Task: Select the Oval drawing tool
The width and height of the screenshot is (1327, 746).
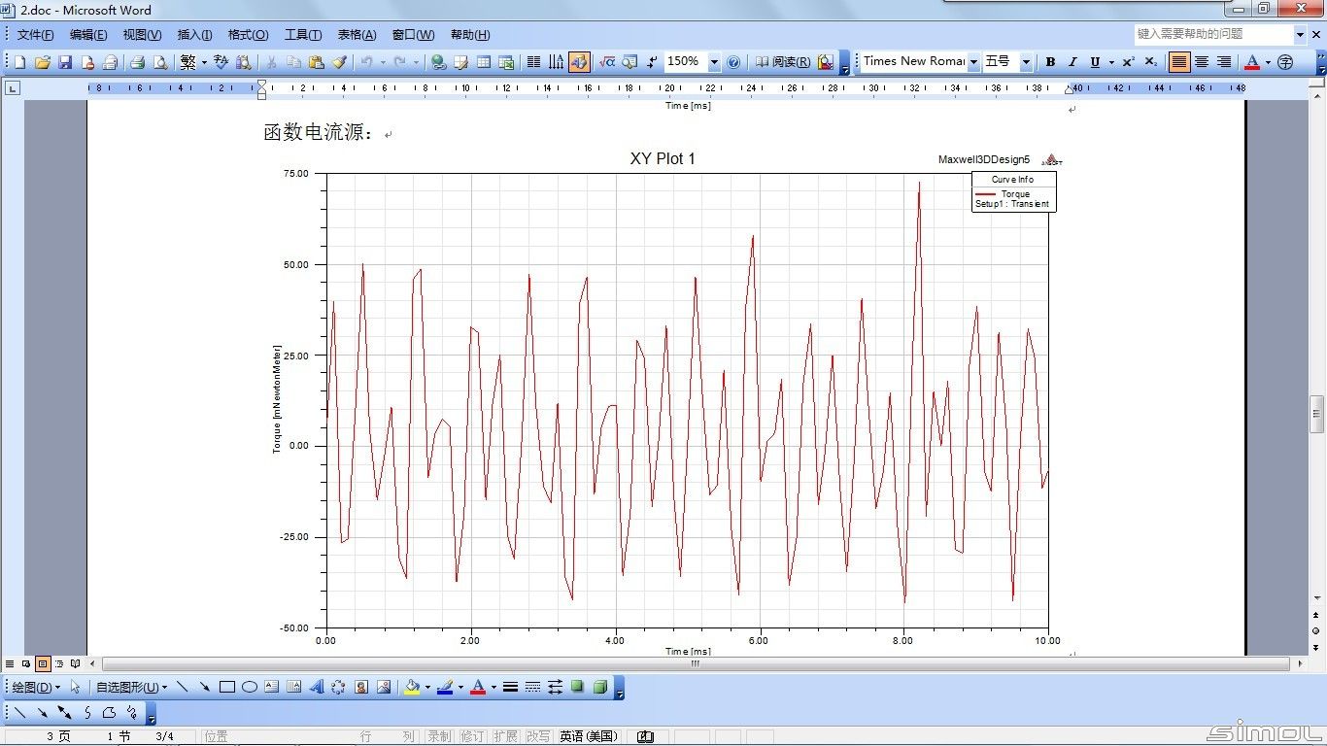Action: click(250, 687)
